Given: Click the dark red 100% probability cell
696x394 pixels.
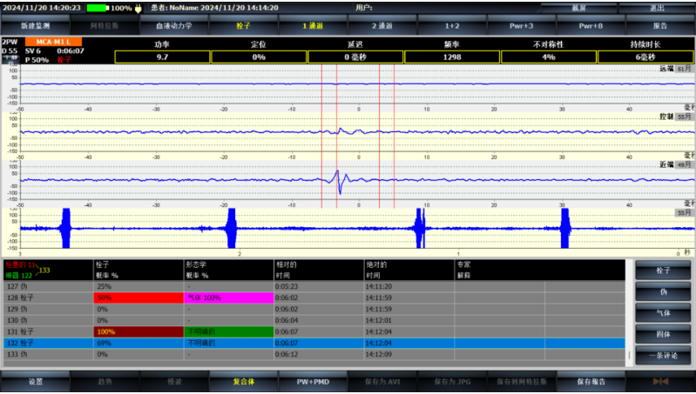Looking at the screenshot, I should 139,331.
